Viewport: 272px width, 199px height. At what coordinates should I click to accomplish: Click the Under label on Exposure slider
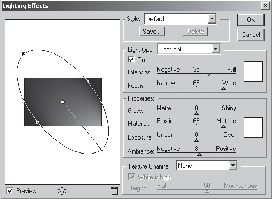(165, 135)
